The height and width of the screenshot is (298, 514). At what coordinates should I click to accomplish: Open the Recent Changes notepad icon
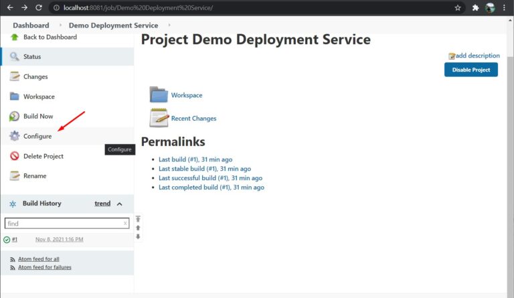coord(159,118)
